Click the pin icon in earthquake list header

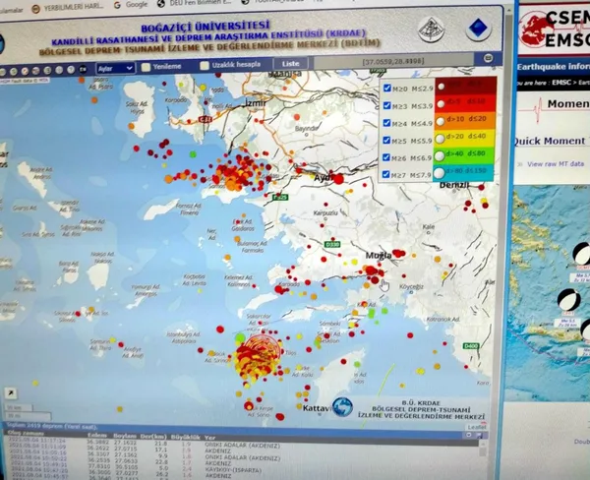coord(480,435)
